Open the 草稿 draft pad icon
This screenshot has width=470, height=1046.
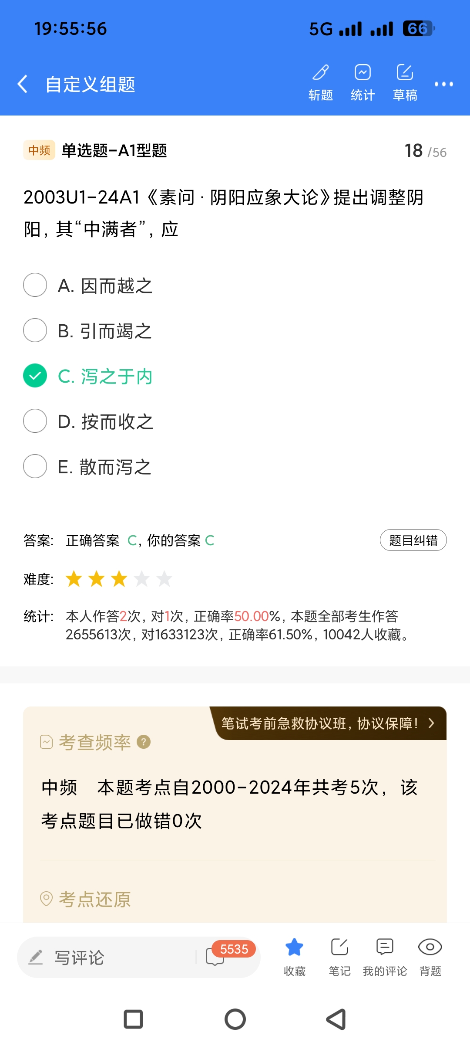(x=405, y=73)
